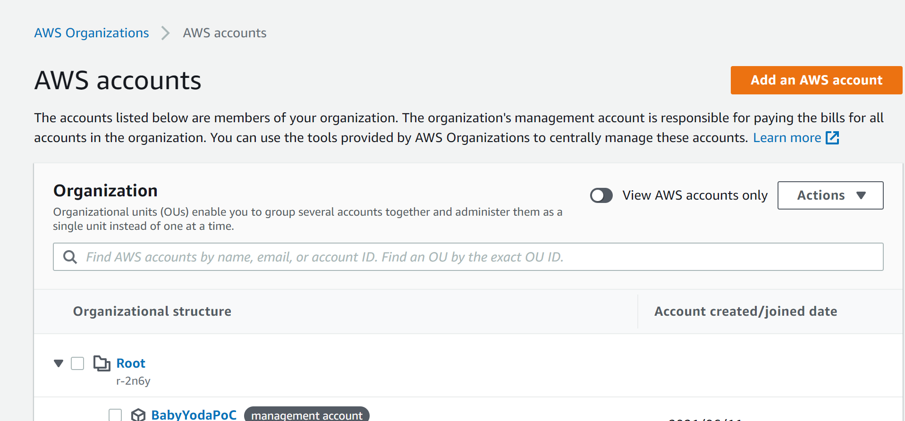
Task: Click the Organization section heading
Action: (x=105, y=191)
